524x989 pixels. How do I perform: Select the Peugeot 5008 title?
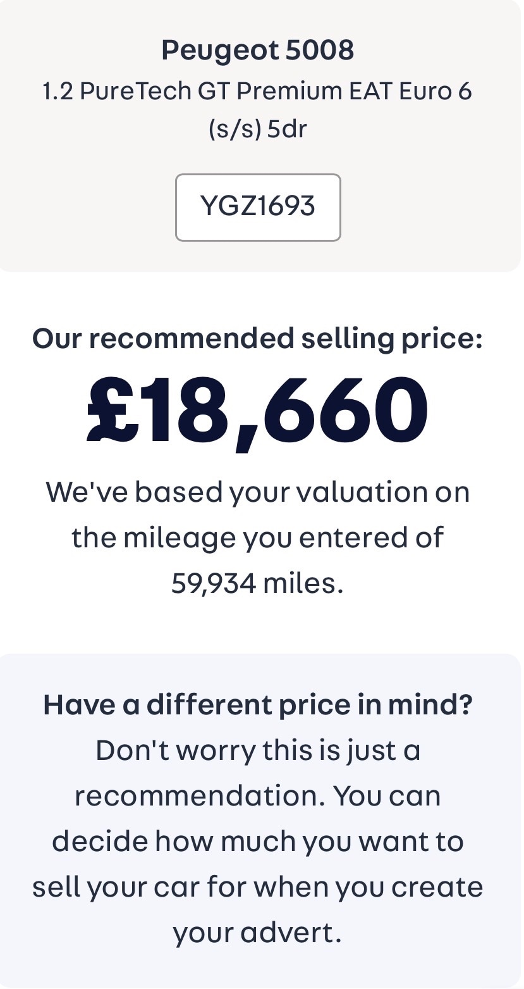pos(257,50)
